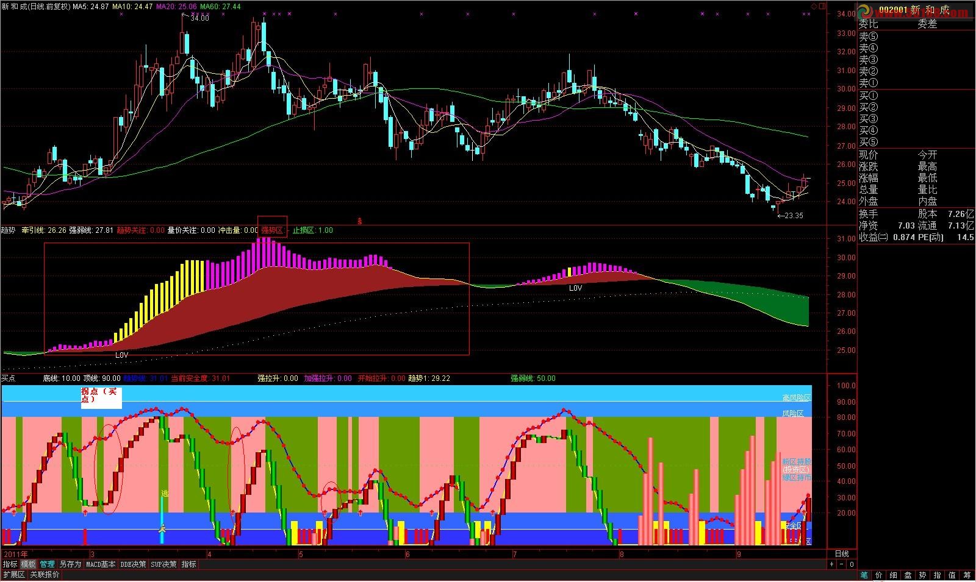Click the 强弱线: 27.81 indicator label
This screenshot has width=976, height=582.
point(91,230)
